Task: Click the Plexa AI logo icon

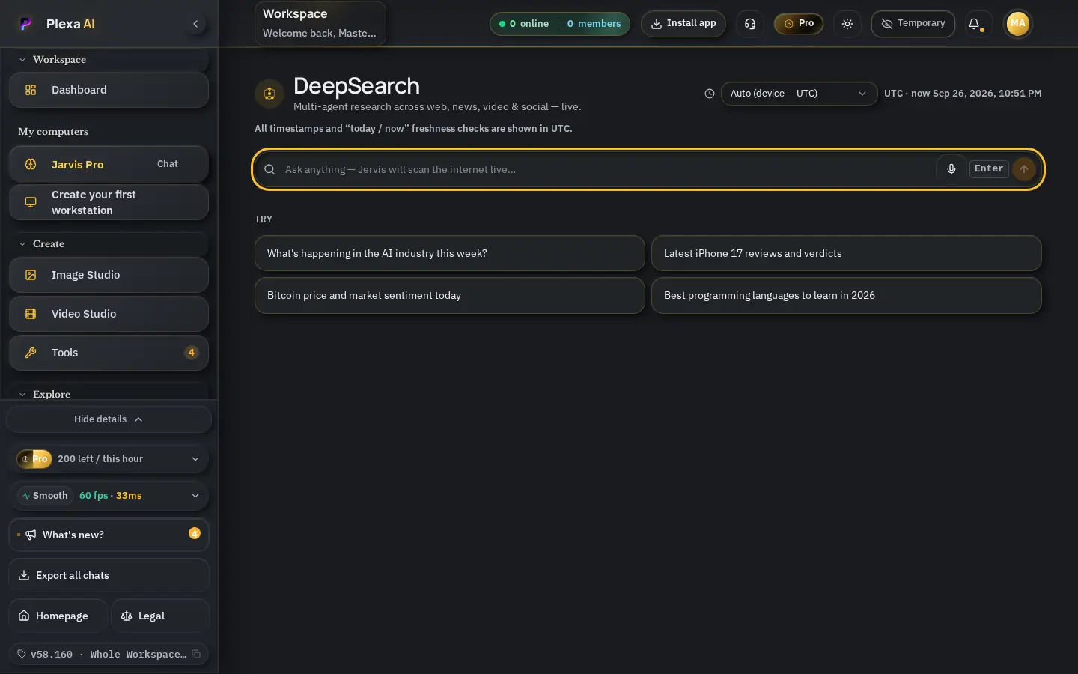Action: 26,24
